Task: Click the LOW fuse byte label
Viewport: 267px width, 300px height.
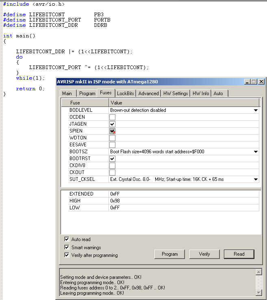Action: tap(74, 208)
